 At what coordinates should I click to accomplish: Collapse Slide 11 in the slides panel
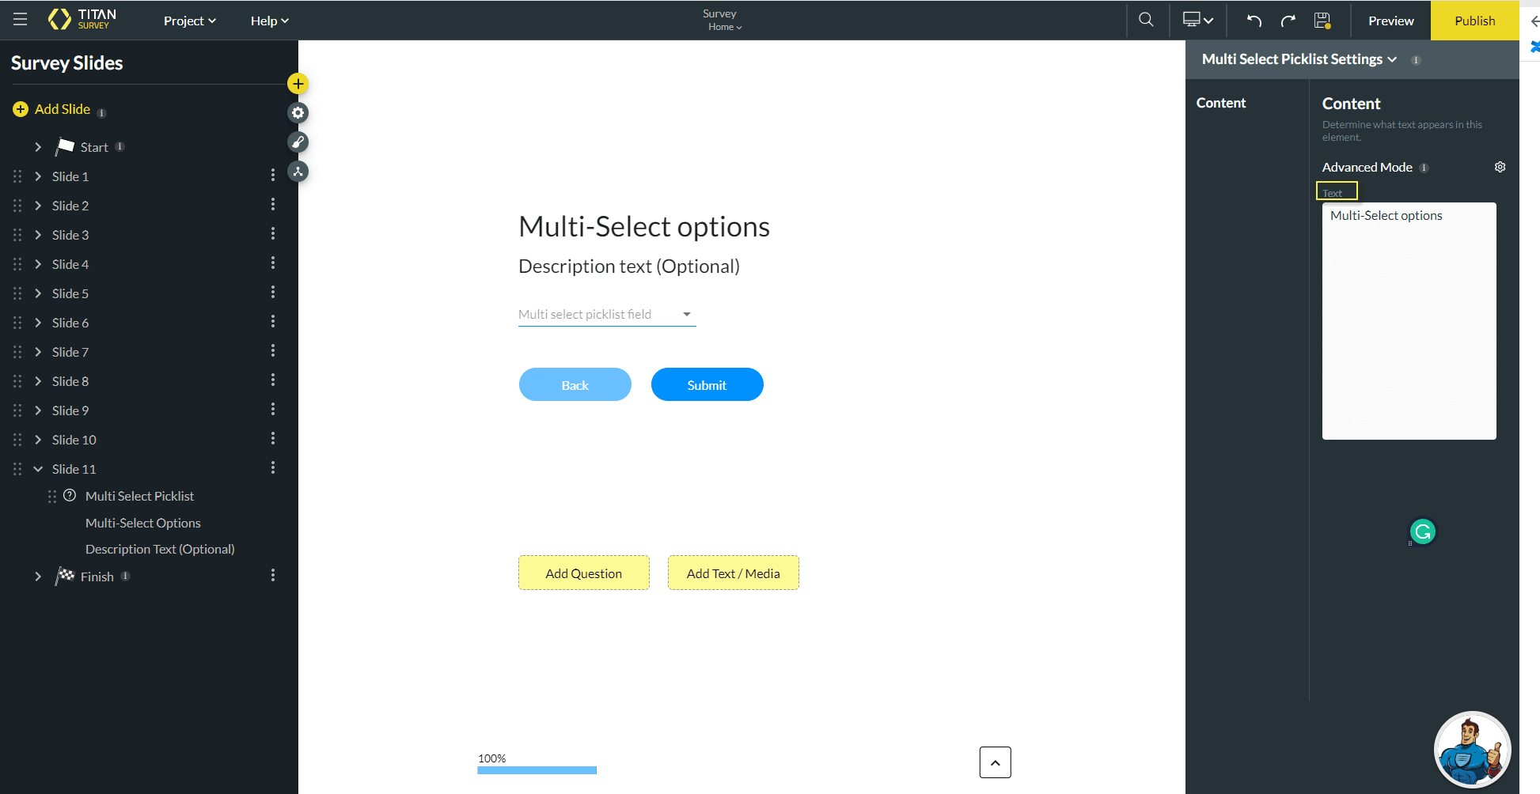pos(37,468)
